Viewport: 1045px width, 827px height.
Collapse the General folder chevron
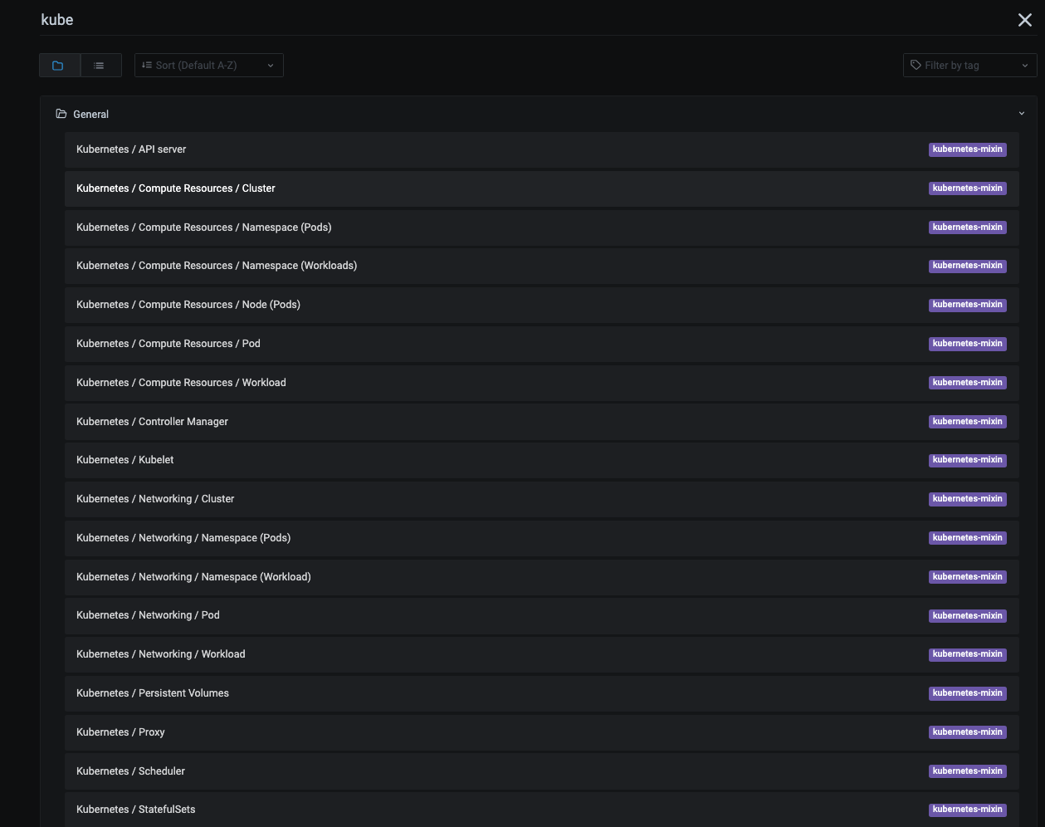(1021, 114)
